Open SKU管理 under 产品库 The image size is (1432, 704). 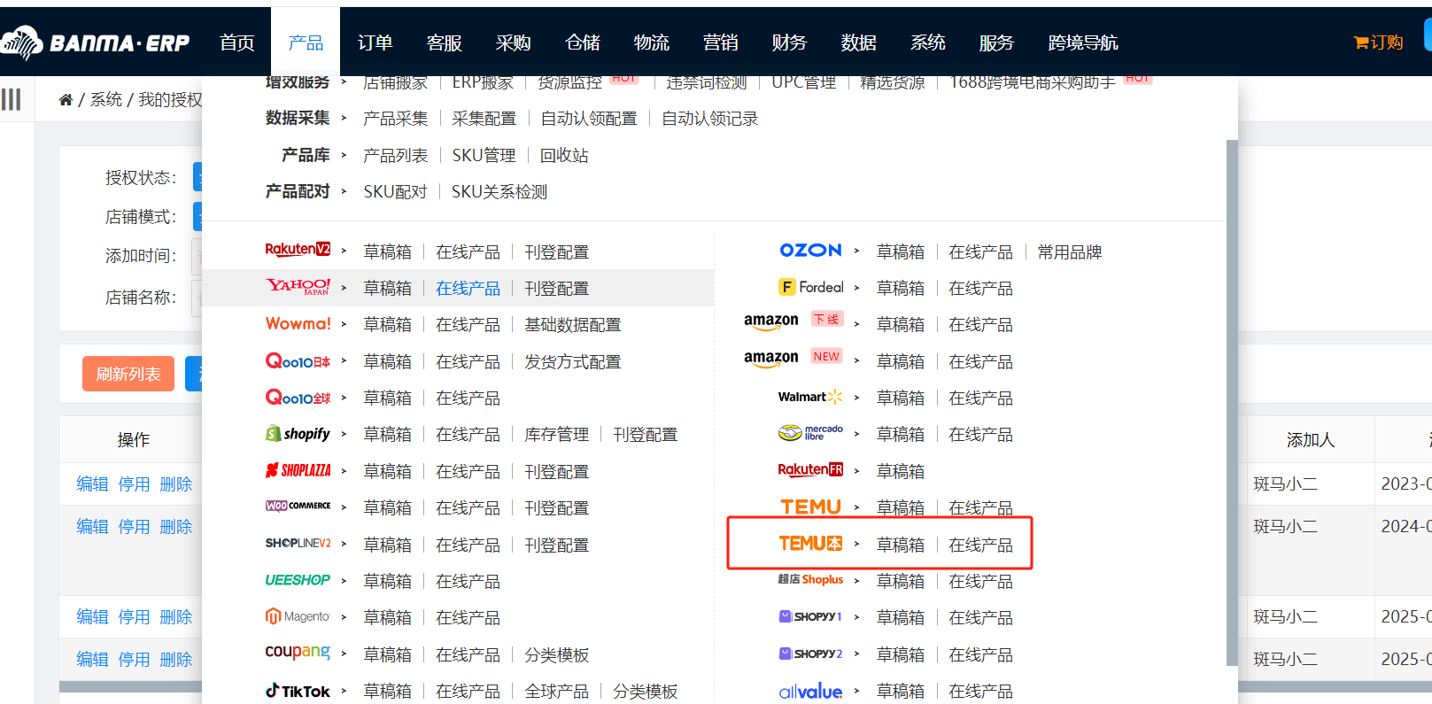coord(484,156)
